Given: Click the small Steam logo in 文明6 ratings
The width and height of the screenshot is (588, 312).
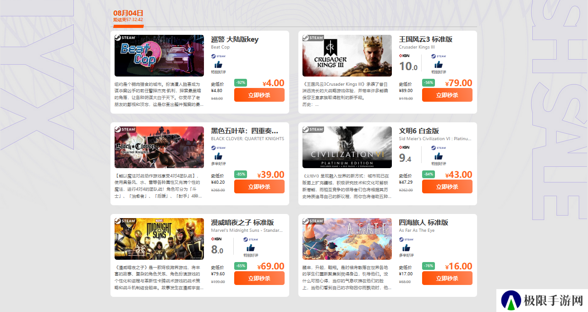Looking at the screenshot, I should click(439, 148).
